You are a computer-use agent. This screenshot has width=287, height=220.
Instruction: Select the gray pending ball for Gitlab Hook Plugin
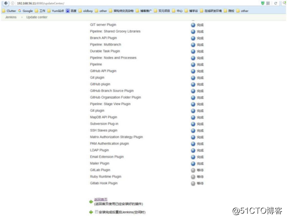(x=193, y=183)
